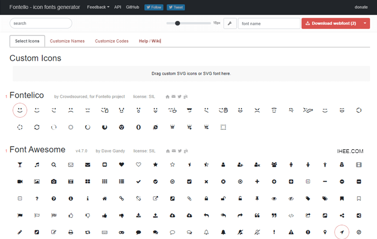377x239 pixels.
Task: Switch to Customize Codes tab
Action: [x=111, y=41]
